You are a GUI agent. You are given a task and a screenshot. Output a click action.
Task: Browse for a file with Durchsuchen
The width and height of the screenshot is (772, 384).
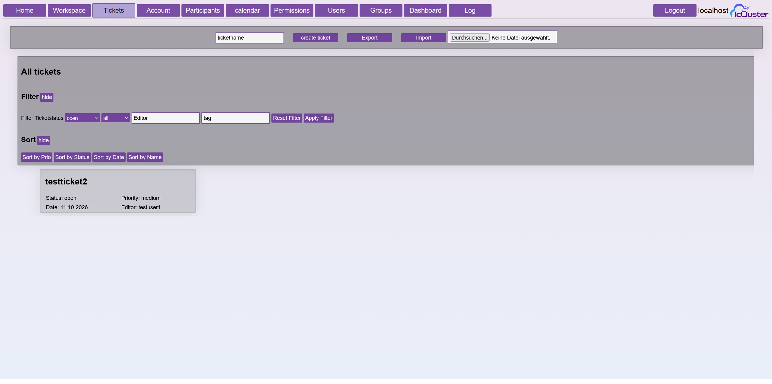(469, 38)
